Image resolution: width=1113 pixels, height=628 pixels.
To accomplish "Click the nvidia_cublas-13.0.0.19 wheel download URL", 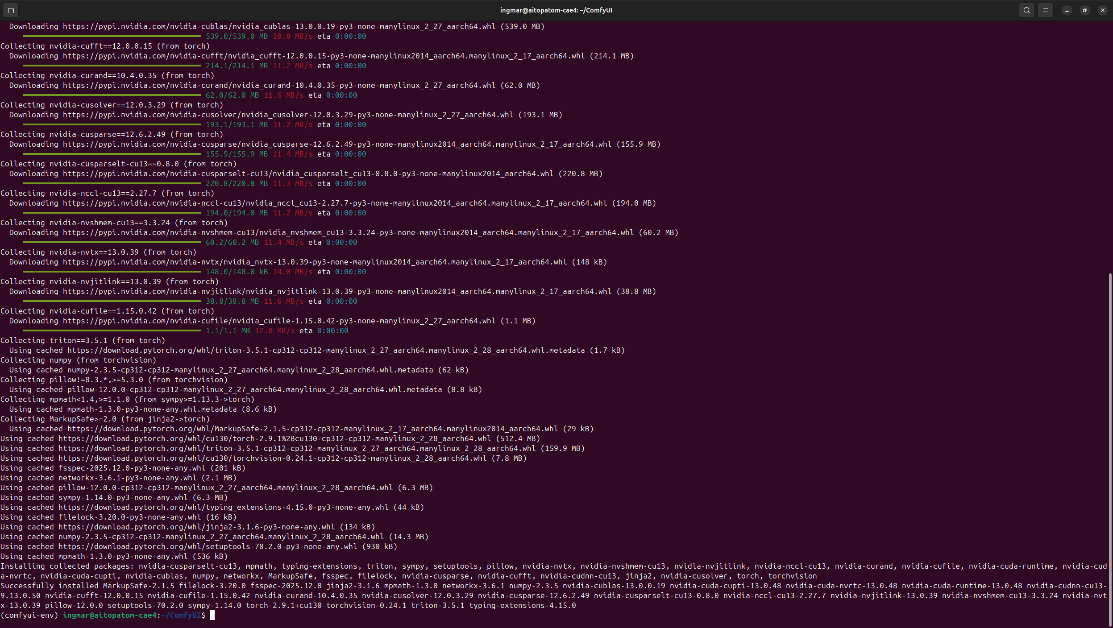I will 279,26.
